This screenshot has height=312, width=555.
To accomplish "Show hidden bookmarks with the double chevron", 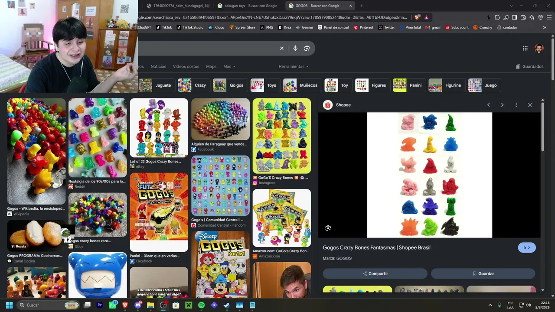I will click(545, 27).
